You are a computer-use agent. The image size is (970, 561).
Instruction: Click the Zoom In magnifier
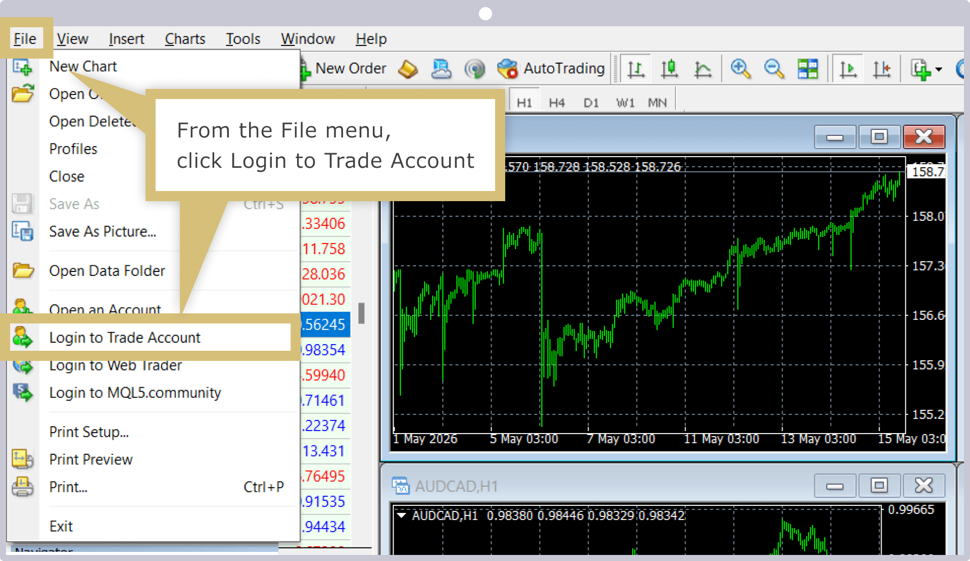click(x=741, y=69)
